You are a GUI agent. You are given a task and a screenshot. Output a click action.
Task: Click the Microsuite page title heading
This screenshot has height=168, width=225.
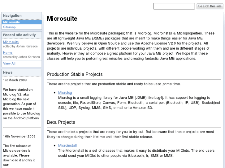62,18
